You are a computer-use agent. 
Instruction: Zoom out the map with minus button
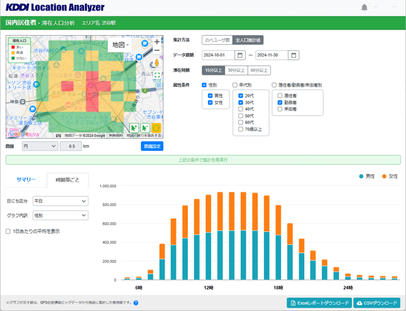[x=157, y=50]
